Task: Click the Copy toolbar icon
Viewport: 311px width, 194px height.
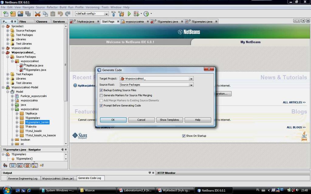Action: pyautogui.click(x=46, y=14)
